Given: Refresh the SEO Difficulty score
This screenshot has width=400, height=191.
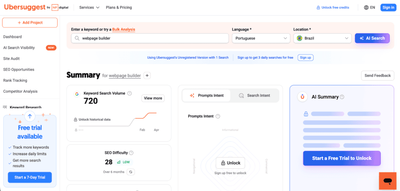Looking at the screenshot, I should pos(131,172).
